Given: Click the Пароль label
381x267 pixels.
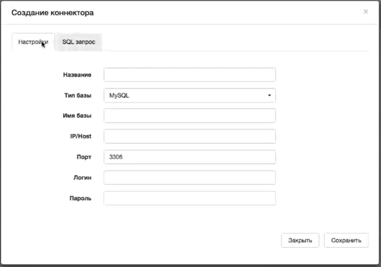Looking at the screenshot, I should pyautogui.click(x=80, y=198).
